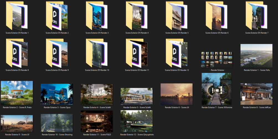The height and width of the screenshot is (139, 278).
Task: Open the Scene Exterior D5 Render 3 folder icon
Action: [x=97, y=16]
